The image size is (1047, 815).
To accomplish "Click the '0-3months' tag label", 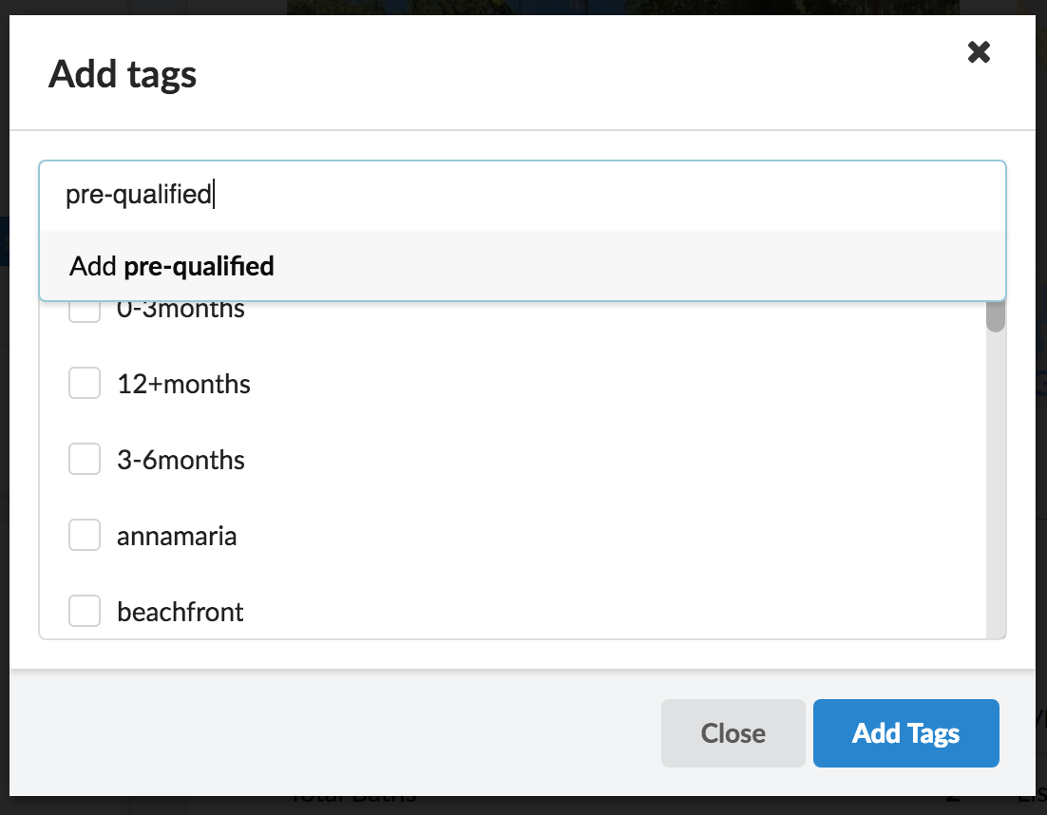I will tap(181, 312).
